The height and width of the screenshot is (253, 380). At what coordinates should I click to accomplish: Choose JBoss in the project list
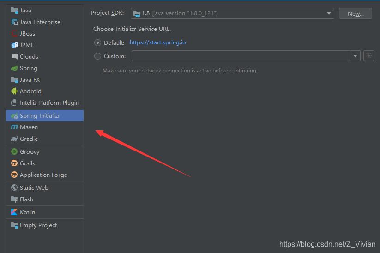pos(45,33)
